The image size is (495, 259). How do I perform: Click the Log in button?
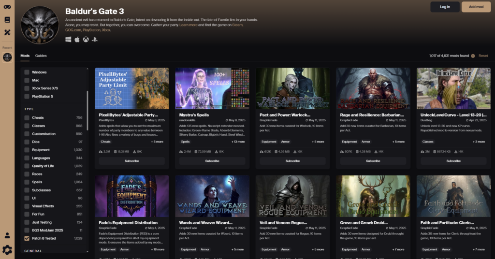point(445,7)
